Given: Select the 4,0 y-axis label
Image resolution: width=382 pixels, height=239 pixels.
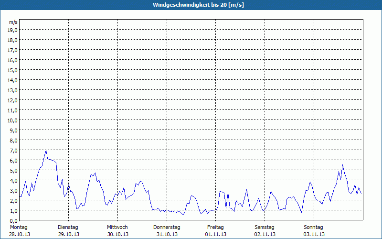Looking at the screenshot, I should click(x=14, y=181).
